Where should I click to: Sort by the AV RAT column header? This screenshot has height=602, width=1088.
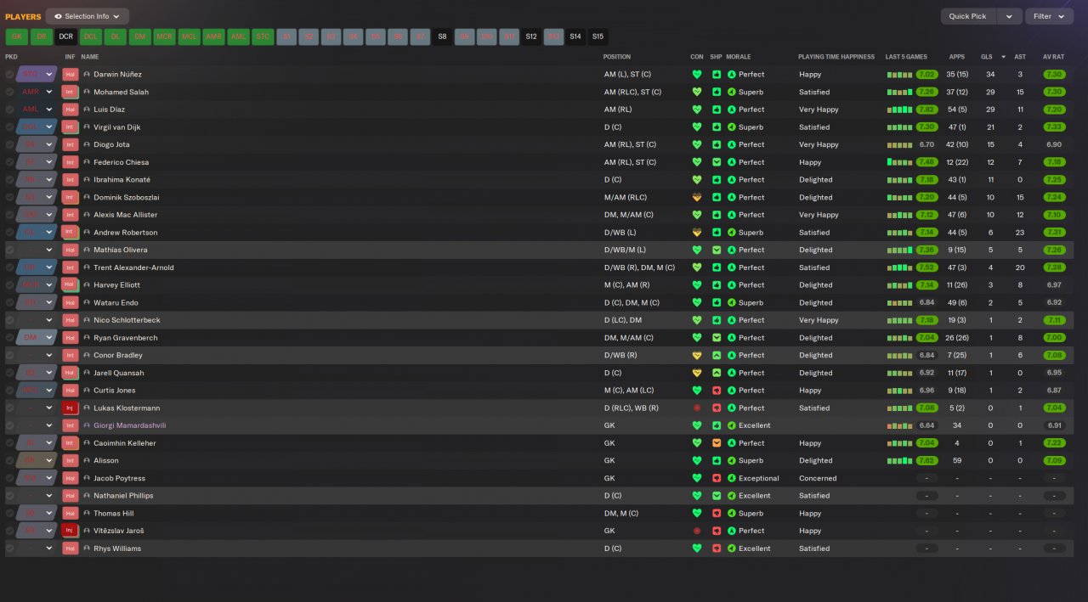point(1053,57)
